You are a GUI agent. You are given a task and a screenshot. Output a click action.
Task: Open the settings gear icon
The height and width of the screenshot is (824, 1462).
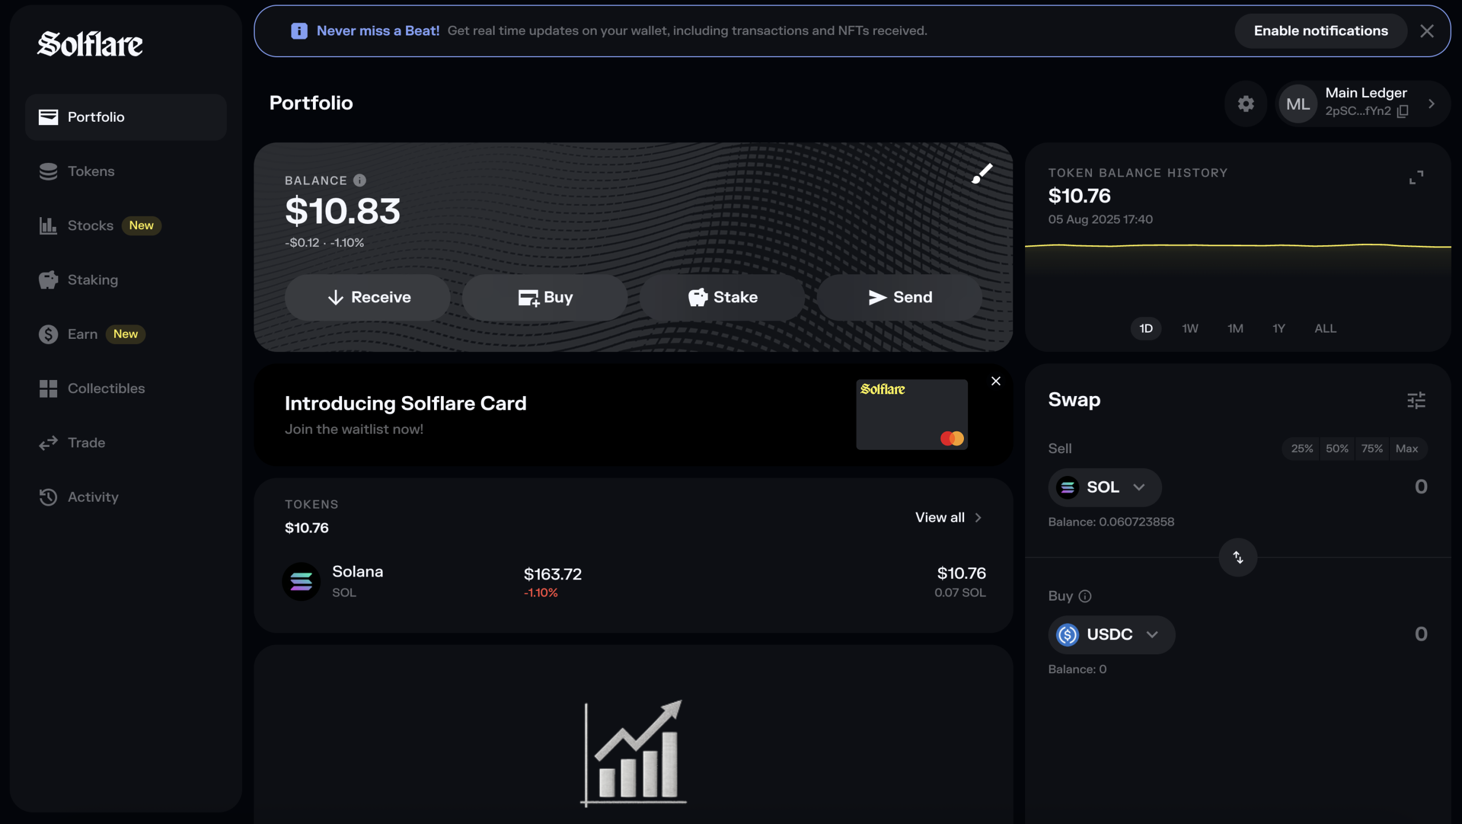[x=1246, y=104]
